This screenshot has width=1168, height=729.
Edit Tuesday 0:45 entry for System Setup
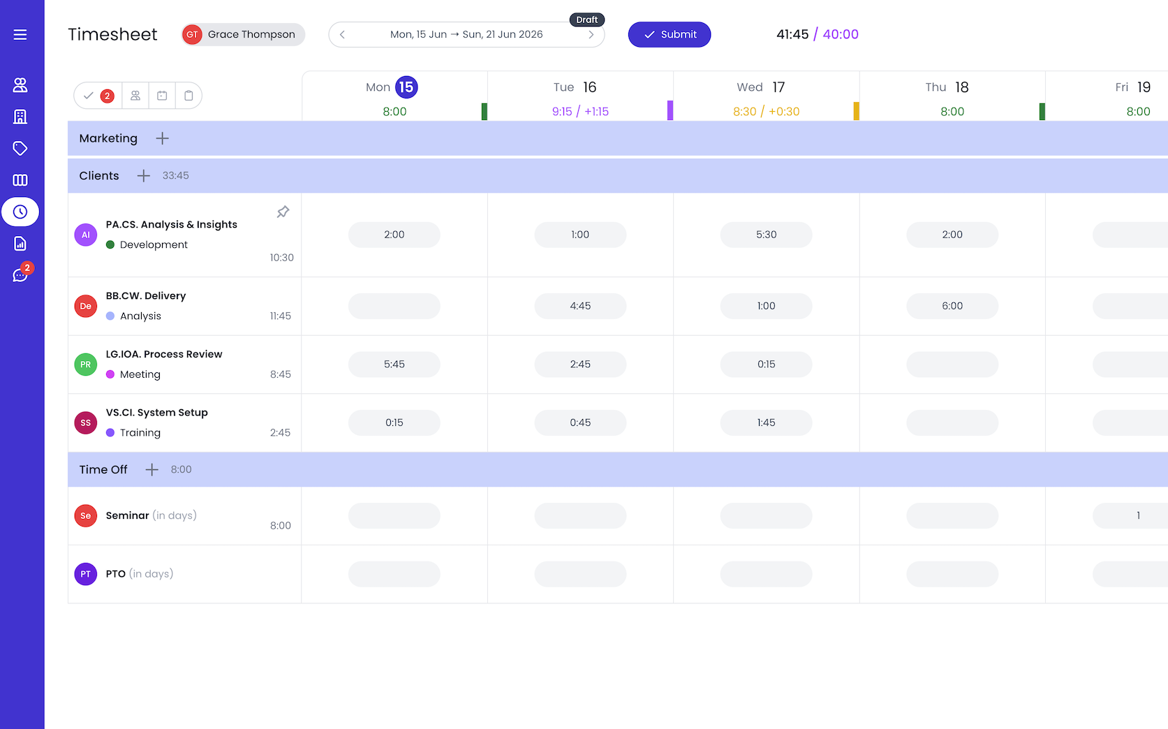point(580,422)
